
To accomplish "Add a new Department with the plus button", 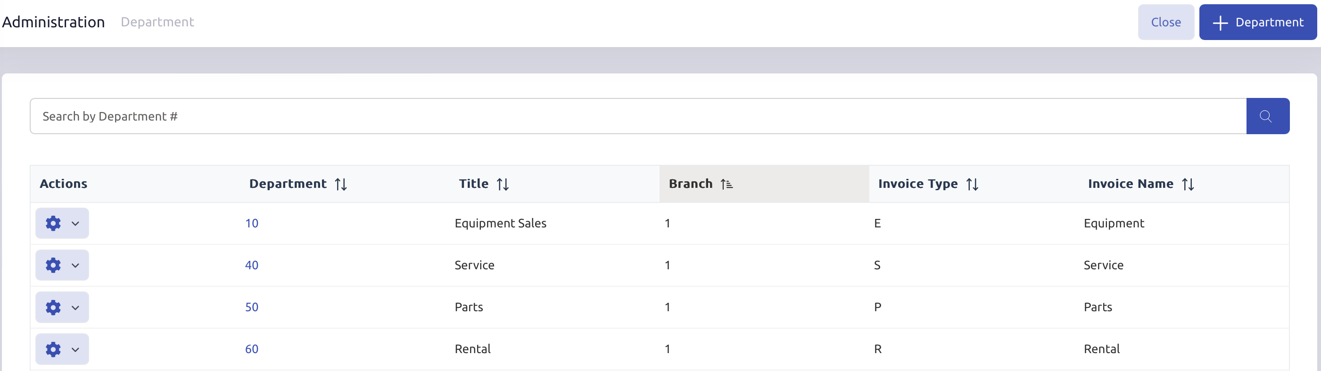I will 1257,22.
